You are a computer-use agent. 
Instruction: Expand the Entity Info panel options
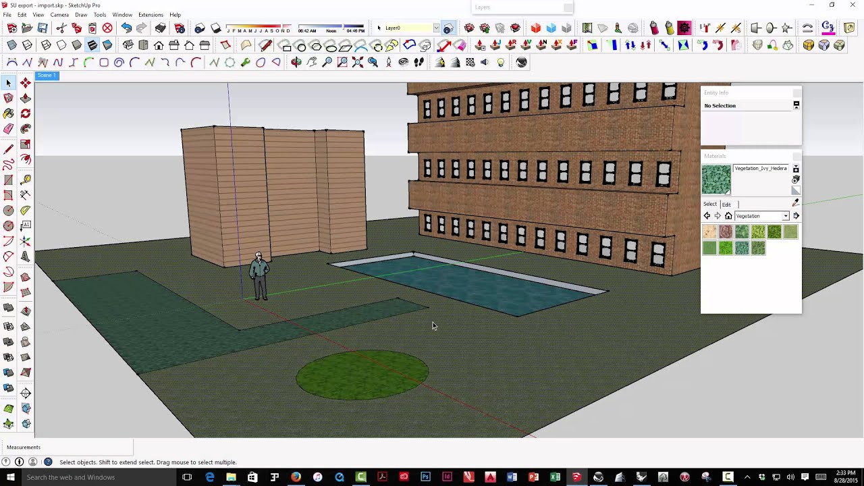tap(796, 105)
